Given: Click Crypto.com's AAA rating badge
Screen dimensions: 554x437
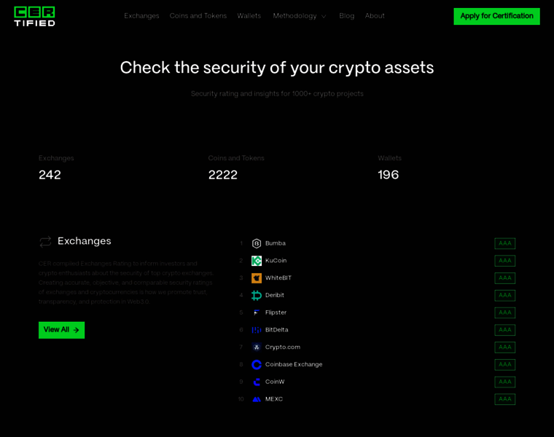Looking at the screenshot, I should click(x=505, y=347).
